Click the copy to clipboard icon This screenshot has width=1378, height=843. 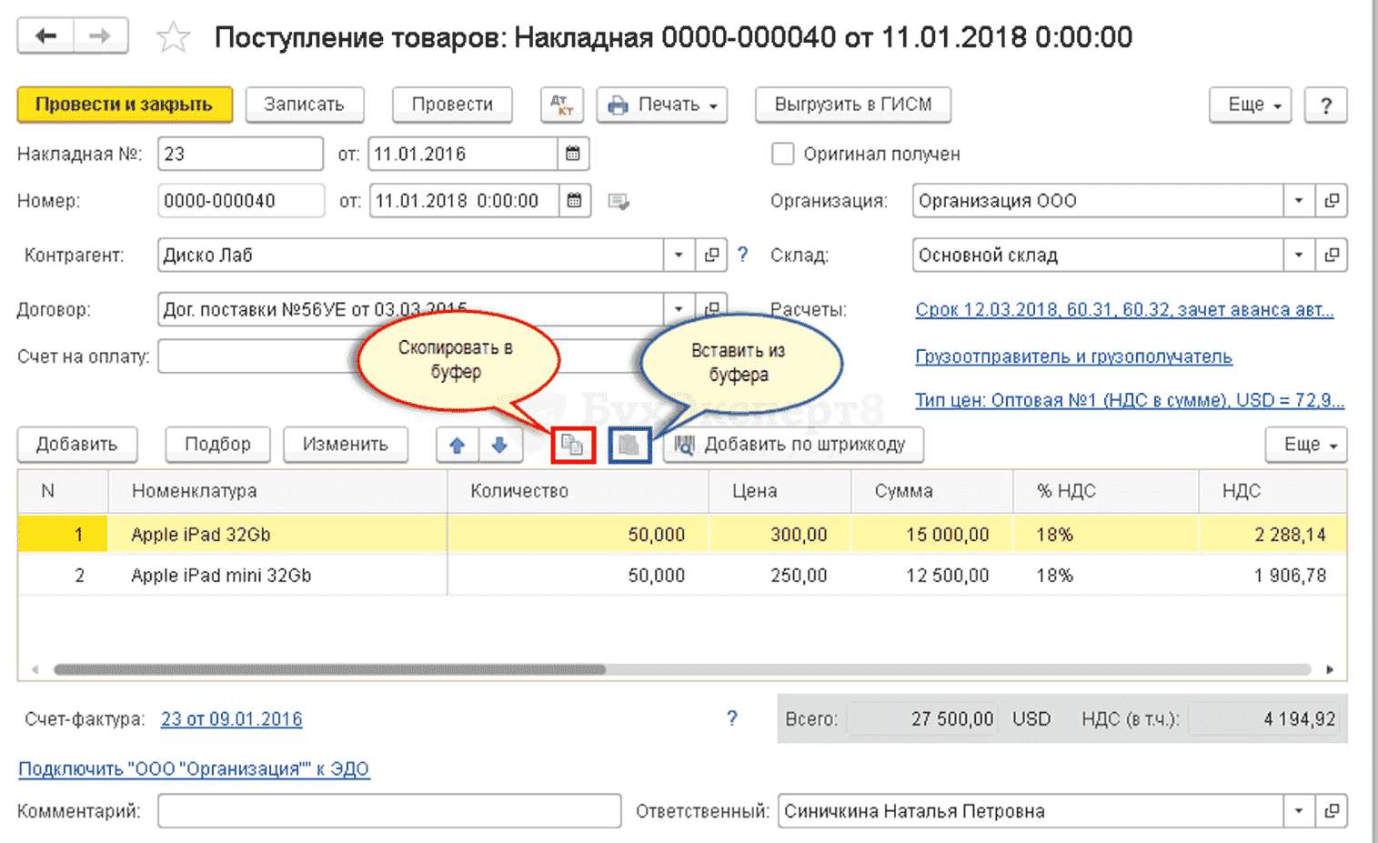573,445
